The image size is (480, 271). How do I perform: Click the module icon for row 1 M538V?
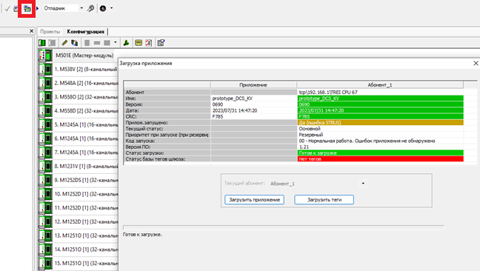(46, 69)
